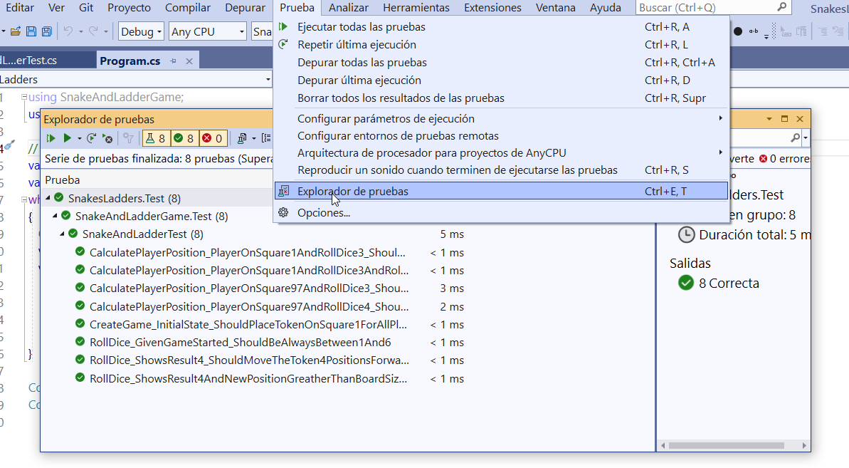Select test RollDice_GivenGameStarted_ShouldBeAlwaysBetween1And6
The width and height of the screenshot is (849, 468).
coord(240,343)
